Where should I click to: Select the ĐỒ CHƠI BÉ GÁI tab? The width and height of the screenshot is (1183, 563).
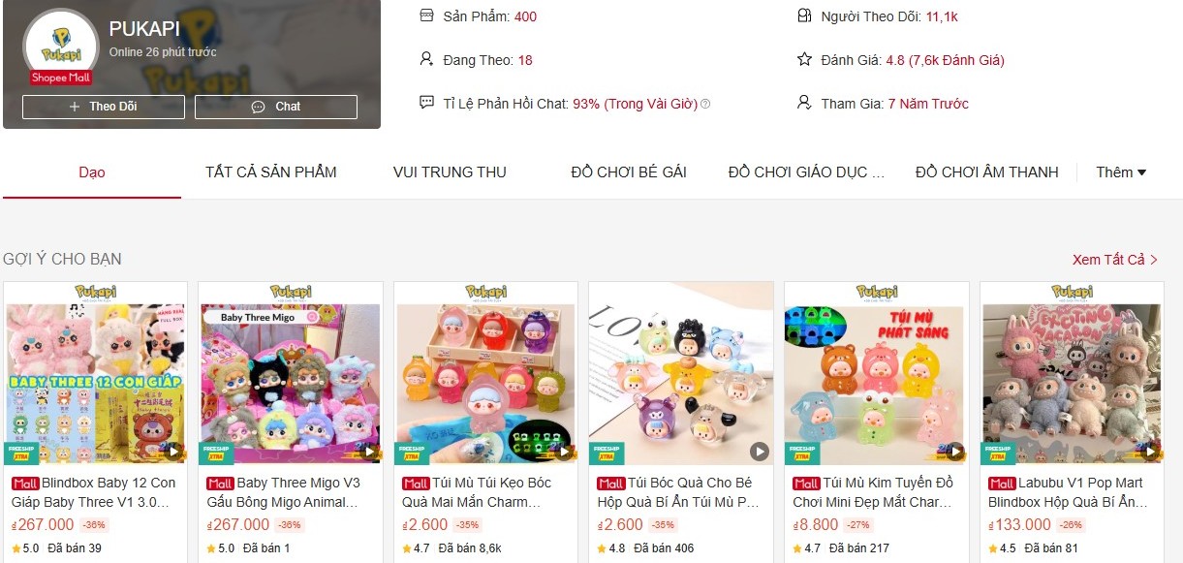pyautogui.click(x=629, y=172)
